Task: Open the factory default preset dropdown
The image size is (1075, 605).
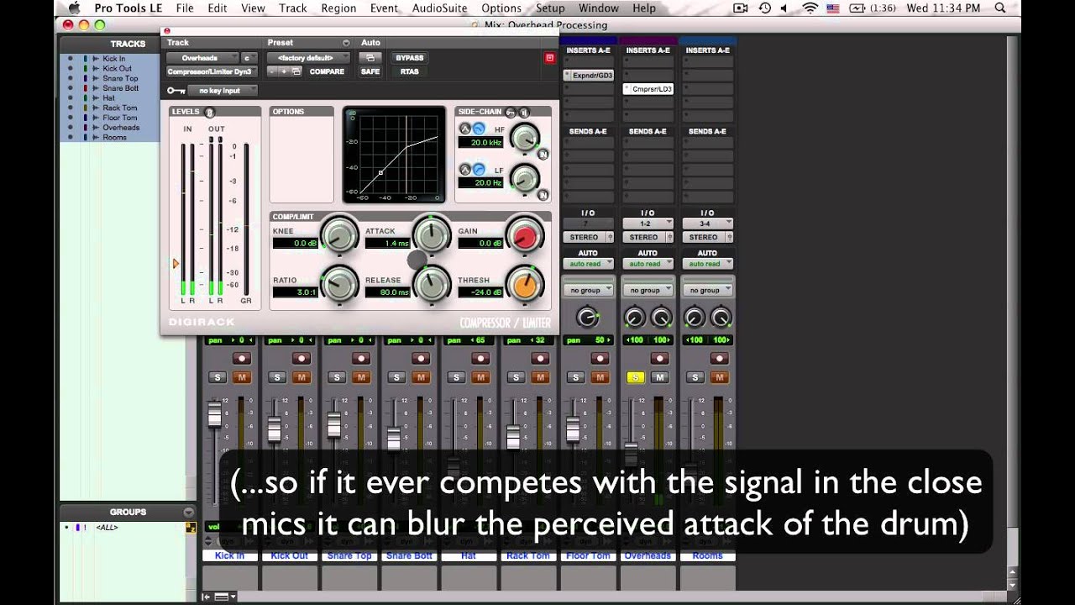Action: pyautogui.click(x=308, y=58)
